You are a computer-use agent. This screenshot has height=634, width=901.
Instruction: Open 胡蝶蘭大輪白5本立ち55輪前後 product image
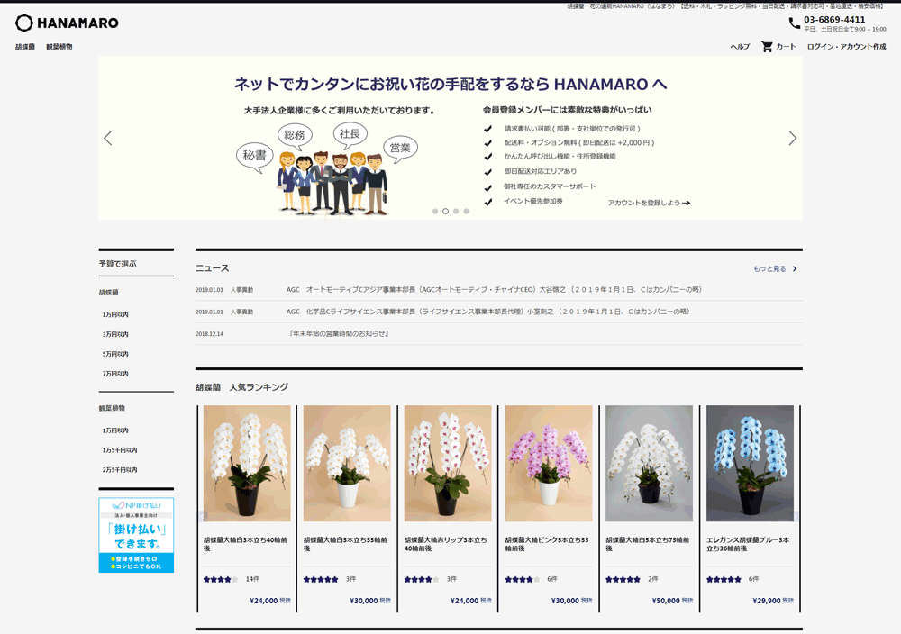coord(347,464)
